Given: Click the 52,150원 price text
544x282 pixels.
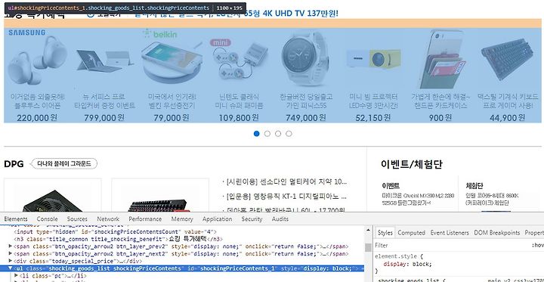Looking at the screenshot, I should coord(373,118).
